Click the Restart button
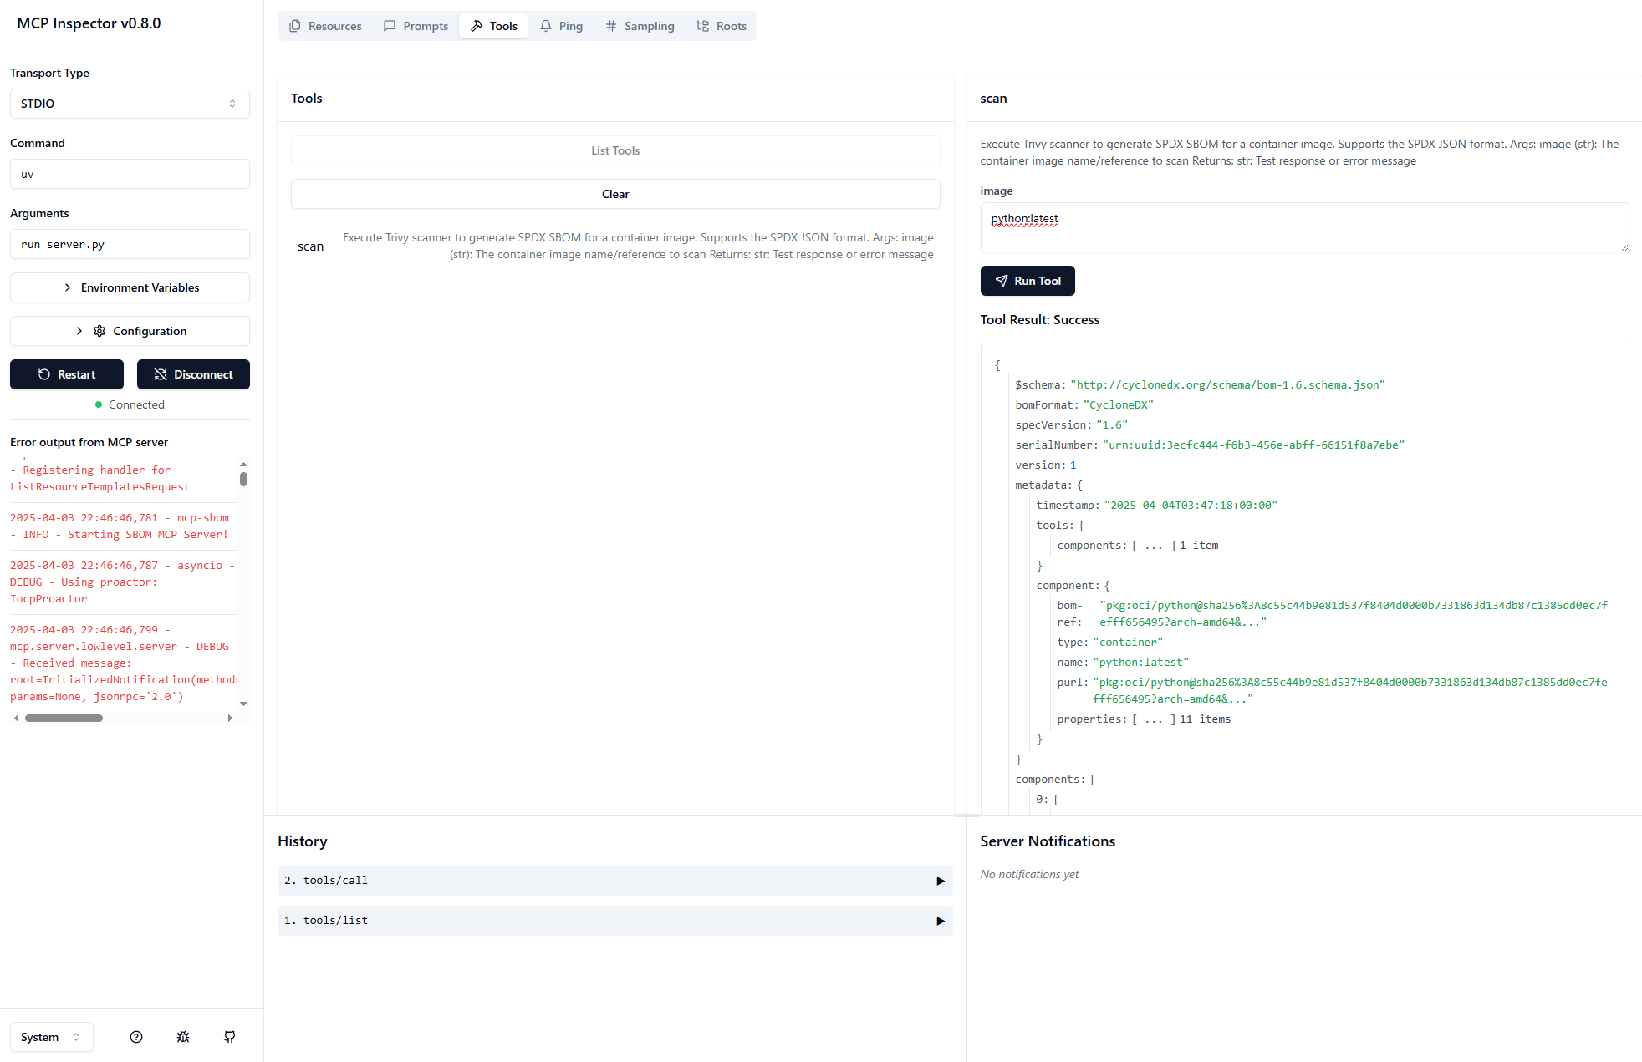This screenshot has height=1062, width=1642. 67,374
